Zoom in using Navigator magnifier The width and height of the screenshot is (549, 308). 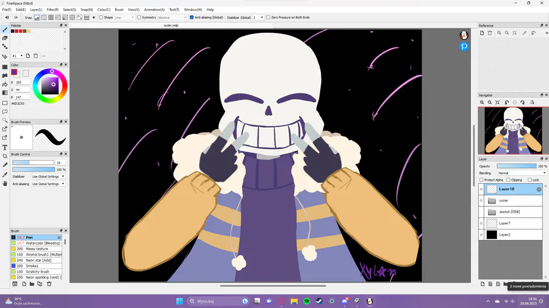482,102
